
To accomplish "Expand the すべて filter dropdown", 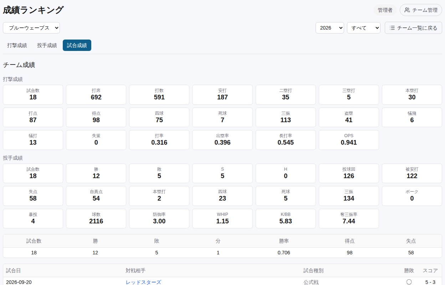I will [364, 28].
